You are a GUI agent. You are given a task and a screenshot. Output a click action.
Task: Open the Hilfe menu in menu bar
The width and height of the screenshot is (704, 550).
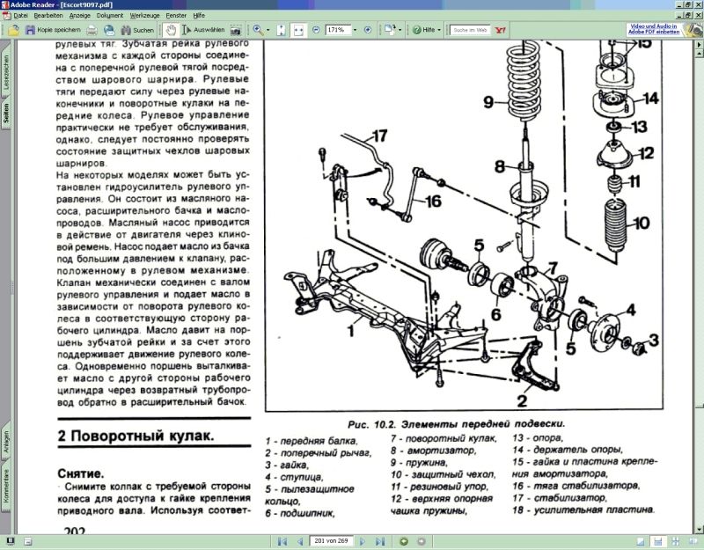(199, 15)
